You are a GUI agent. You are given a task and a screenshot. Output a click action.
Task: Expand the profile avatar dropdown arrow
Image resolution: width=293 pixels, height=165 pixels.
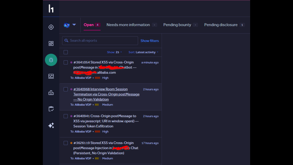click(74, 25)
